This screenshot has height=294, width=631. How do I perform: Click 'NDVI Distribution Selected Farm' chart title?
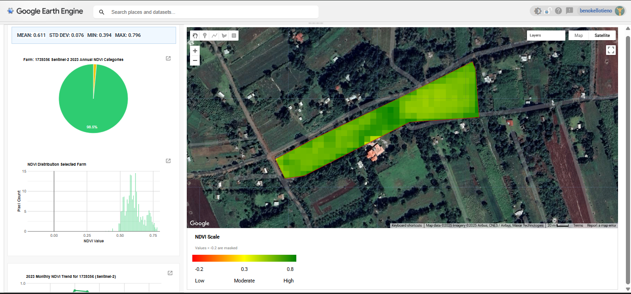(57, 164)
